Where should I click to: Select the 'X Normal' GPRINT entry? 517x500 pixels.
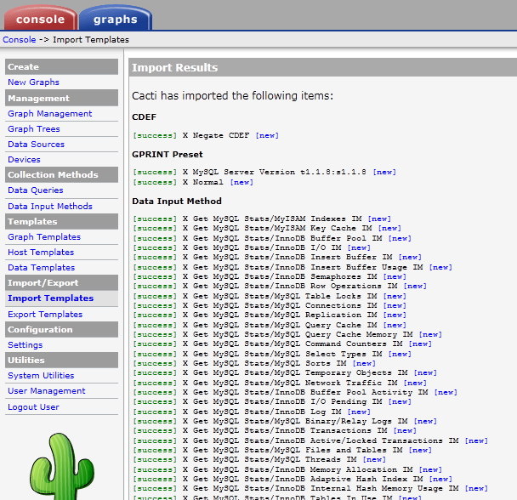tap(193, 182)
